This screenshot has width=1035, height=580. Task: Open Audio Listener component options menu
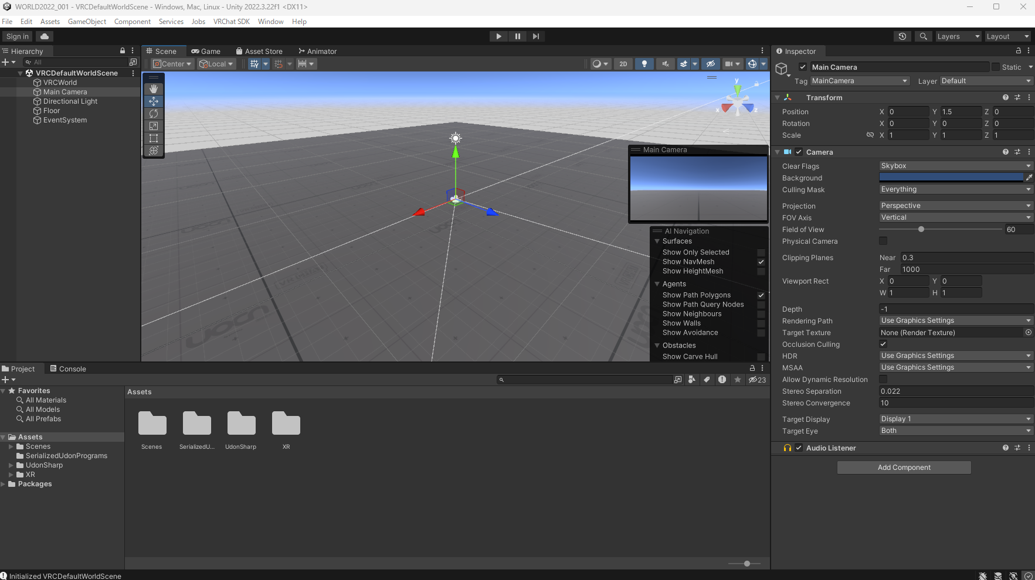[1029, 448]
